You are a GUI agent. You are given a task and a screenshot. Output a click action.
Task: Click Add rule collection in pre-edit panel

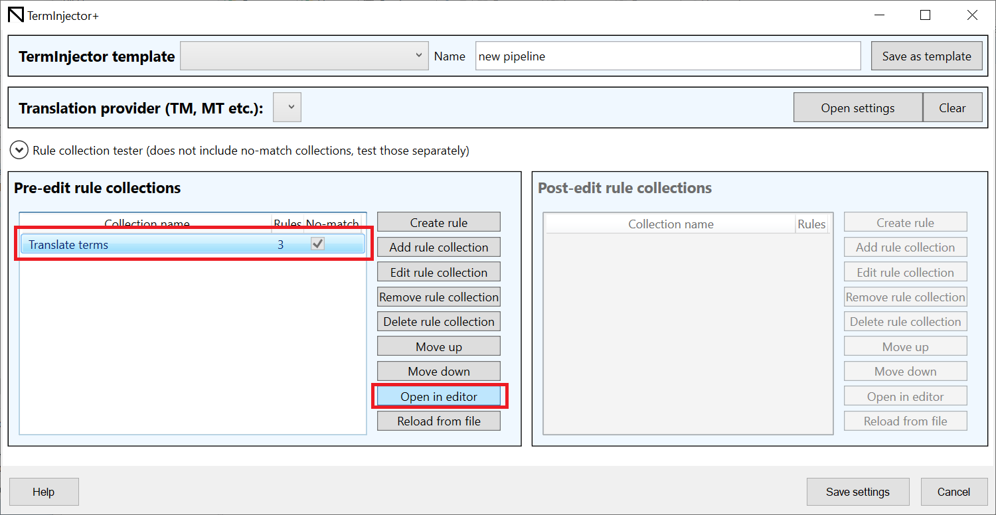click(438, 248)
